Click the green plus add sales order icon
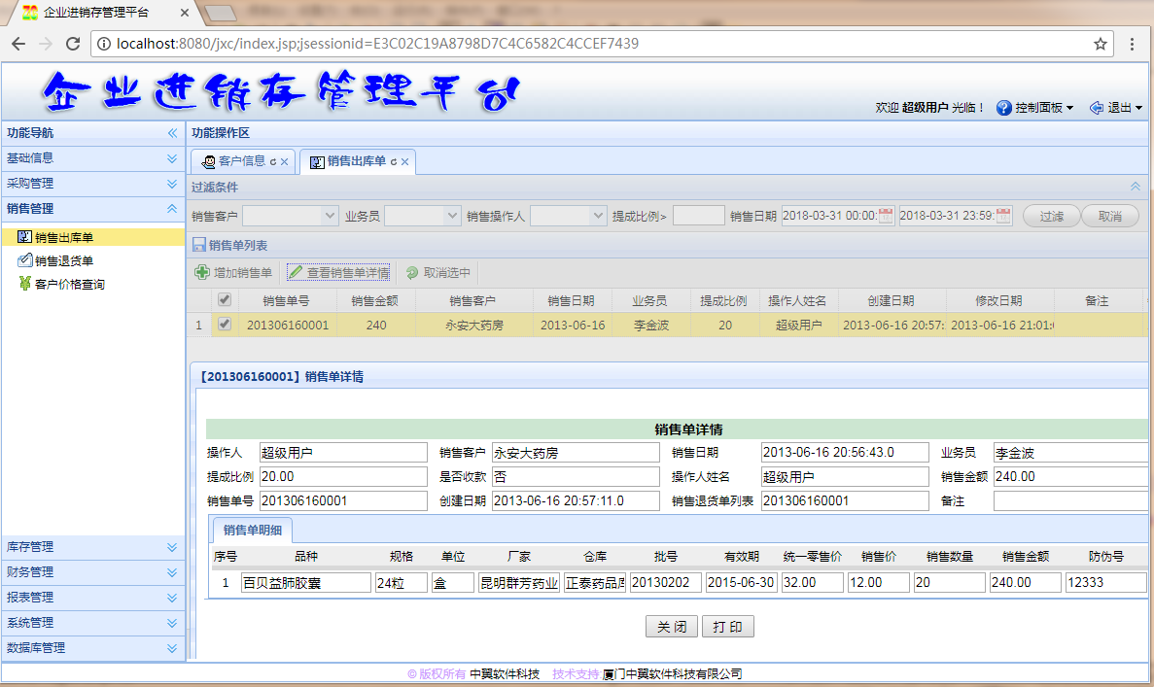This screenshot has width=1154, height=687. (201, 272)
